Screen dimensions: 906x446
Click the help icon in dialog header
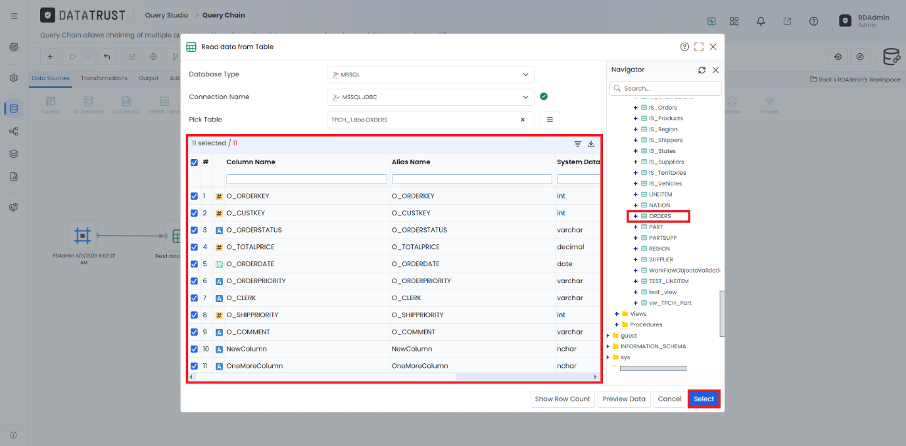pyautogui.click(x=684, y=47)
